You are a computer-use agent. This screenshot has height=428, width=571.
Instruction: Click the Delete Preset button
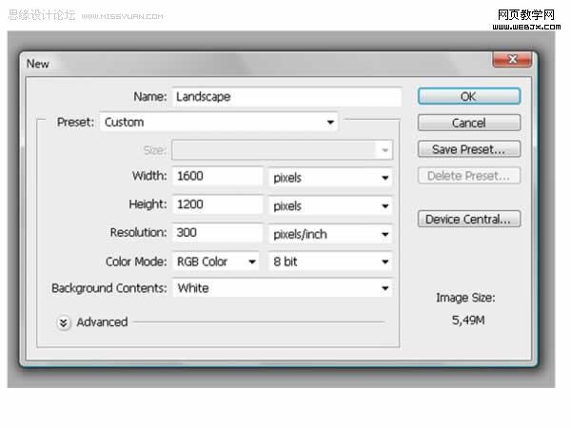click(469, 176)
